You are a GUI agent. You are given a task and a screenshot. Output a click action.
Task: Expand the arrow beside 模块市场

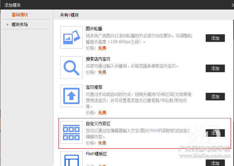[x=7, y=24]
